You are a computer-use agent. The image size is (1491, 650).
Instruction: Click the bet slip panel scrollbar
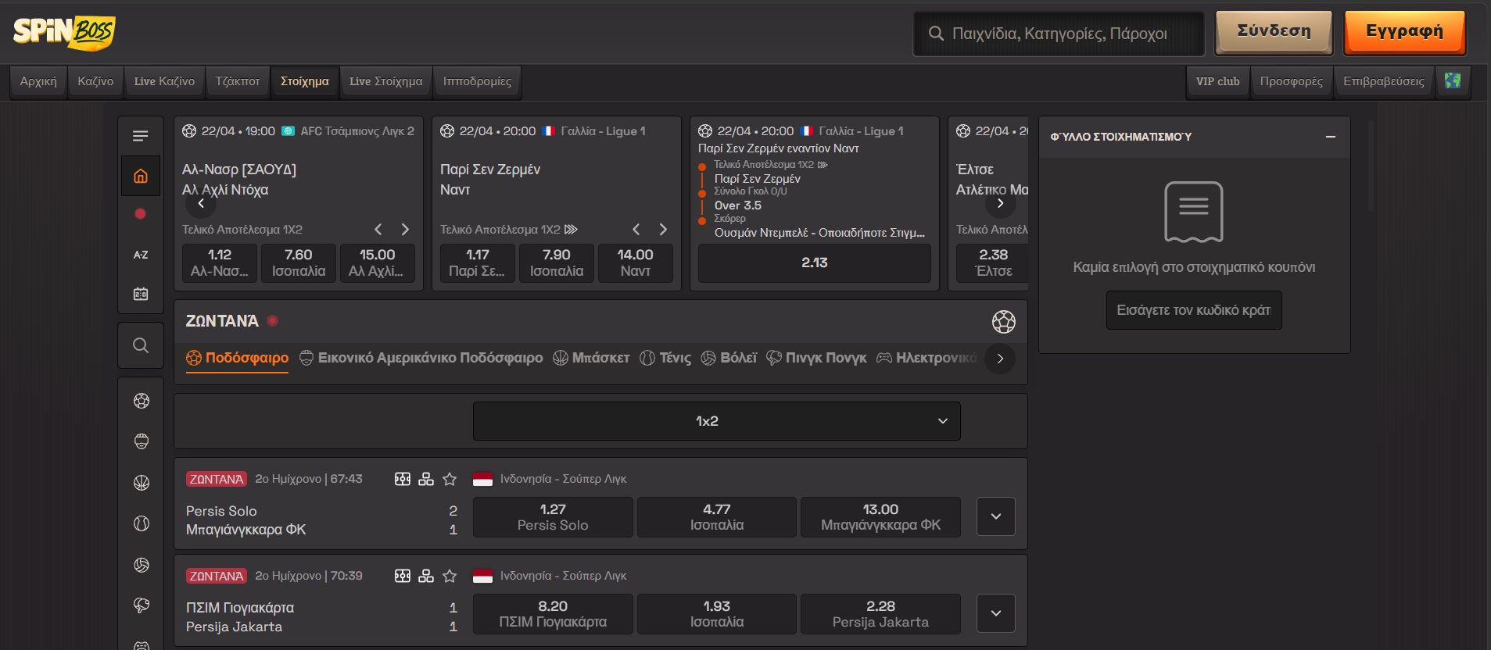pyautogui.click(x=1370, y=166)
